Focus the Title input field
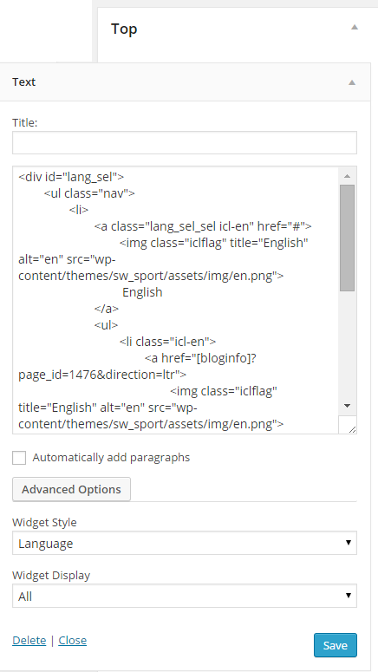378x672 pixels. point(185,143)
